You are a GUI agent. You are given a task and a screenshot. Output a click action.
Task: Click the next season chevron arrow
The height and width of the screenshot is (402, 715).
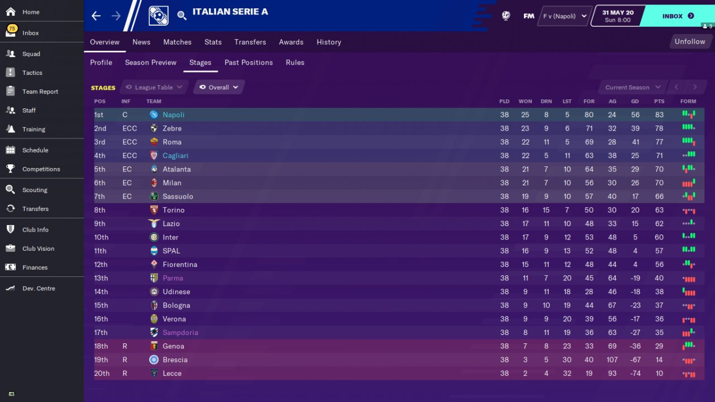[695, 87]
